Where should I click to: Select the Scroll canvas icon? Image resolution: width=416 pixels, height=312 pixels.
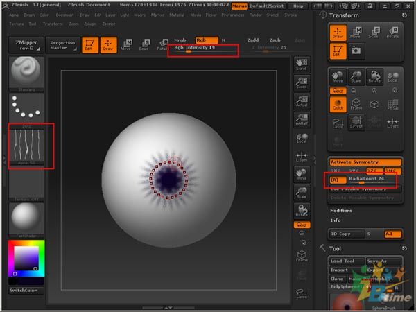302,64
